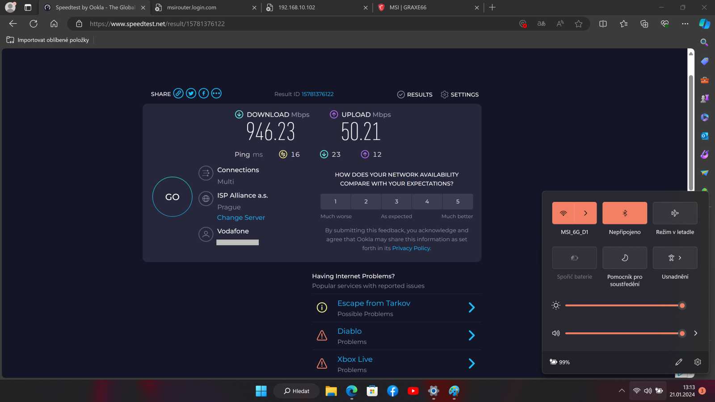This screenshot has height=402, width=715.
Task: Open YouTube taskbar icon
Action: (413, 391)
